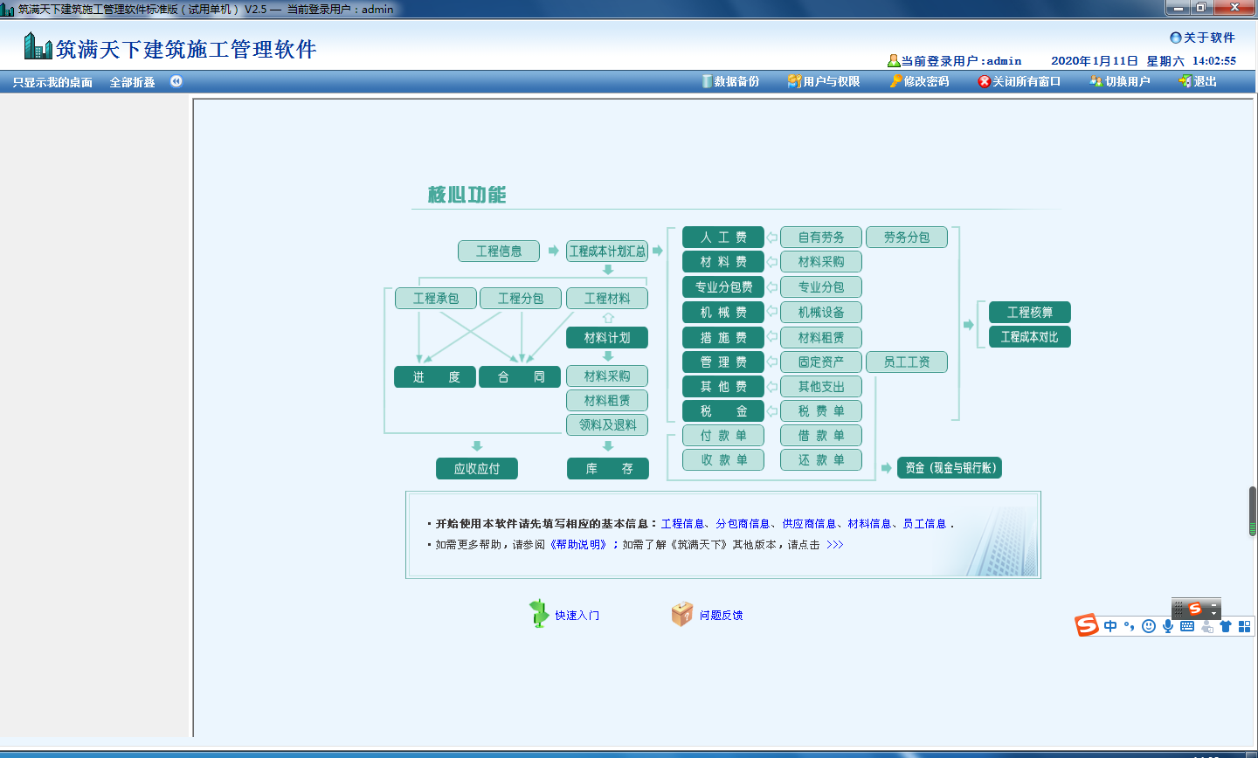Image resolution: width=1258 pixels, height=758 pixels.
Task: Open 用户与权限 settings
Action: (x=824, y=81)
